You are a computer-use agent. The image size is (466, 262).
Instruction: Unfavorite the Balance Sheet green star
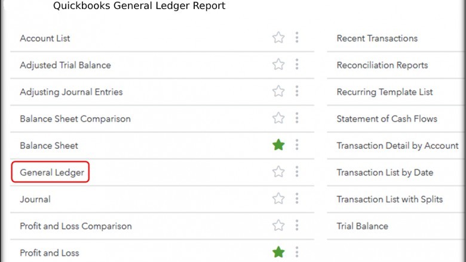278,145
